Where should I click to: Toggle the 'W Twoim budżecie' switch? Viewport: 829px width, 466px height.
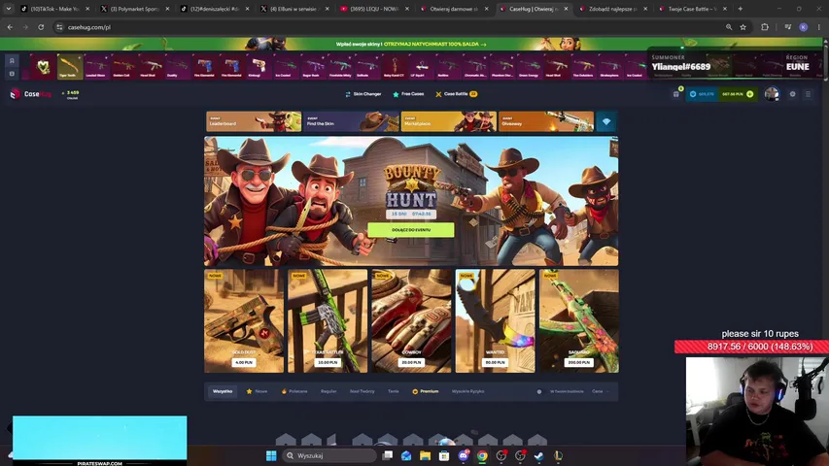(x=539, y=391)
